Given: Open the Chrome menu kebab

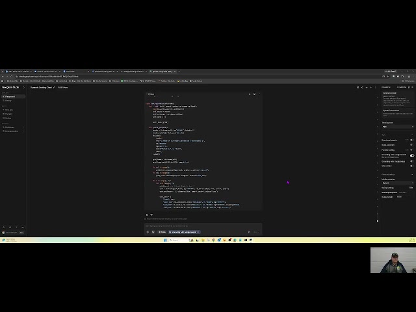Looking at the screenshot, I should coord(413,77).
